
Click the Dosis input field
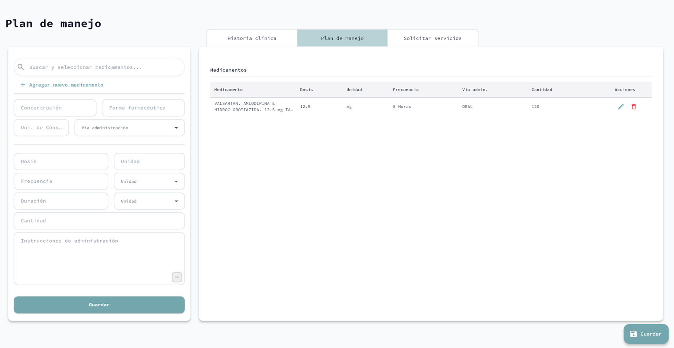[x=61, y=161]
